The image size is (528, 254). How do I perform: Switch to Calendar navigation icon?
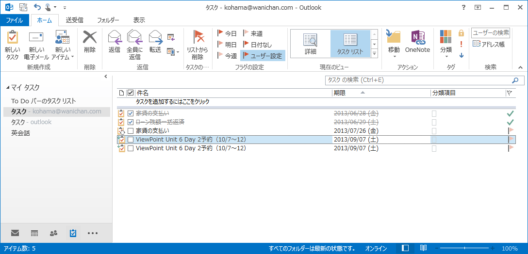point(34,233)
